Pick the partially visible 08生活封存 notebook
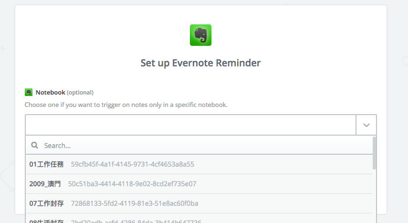This screenshot has height=223, width=408. (x=199, y=219)
